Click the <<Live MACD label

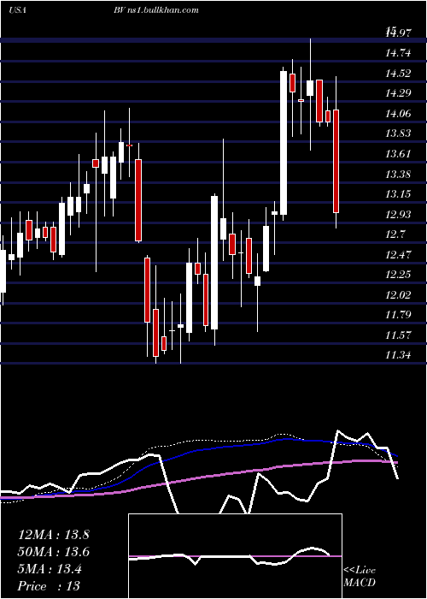point(360,577)
